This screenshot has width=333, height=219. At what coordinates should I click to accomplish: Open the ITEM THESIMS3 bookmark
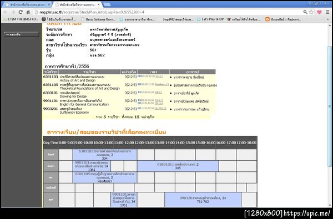click(x=21, y=19)
